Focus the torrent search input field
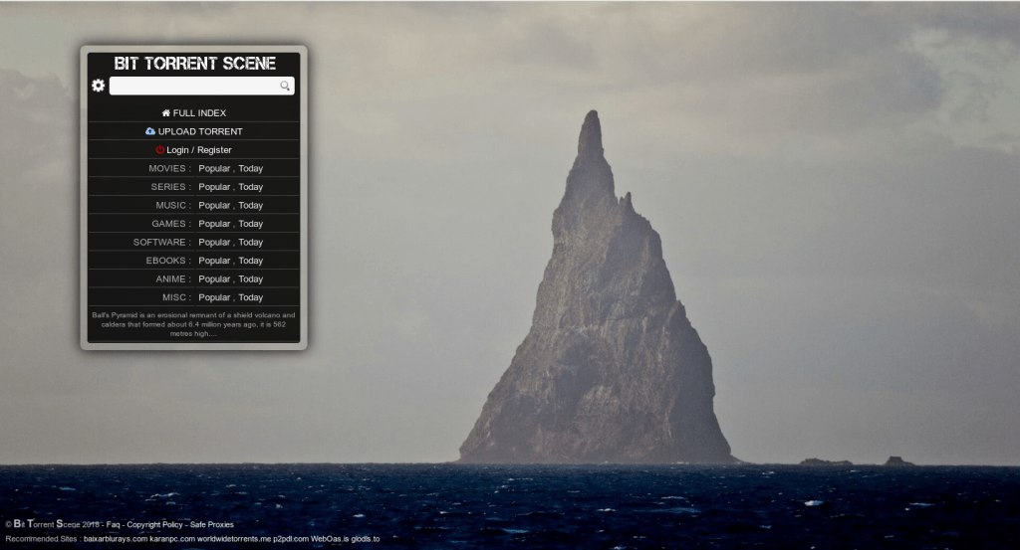Screen dimensions: 1020x550 [x=194, y=87]
